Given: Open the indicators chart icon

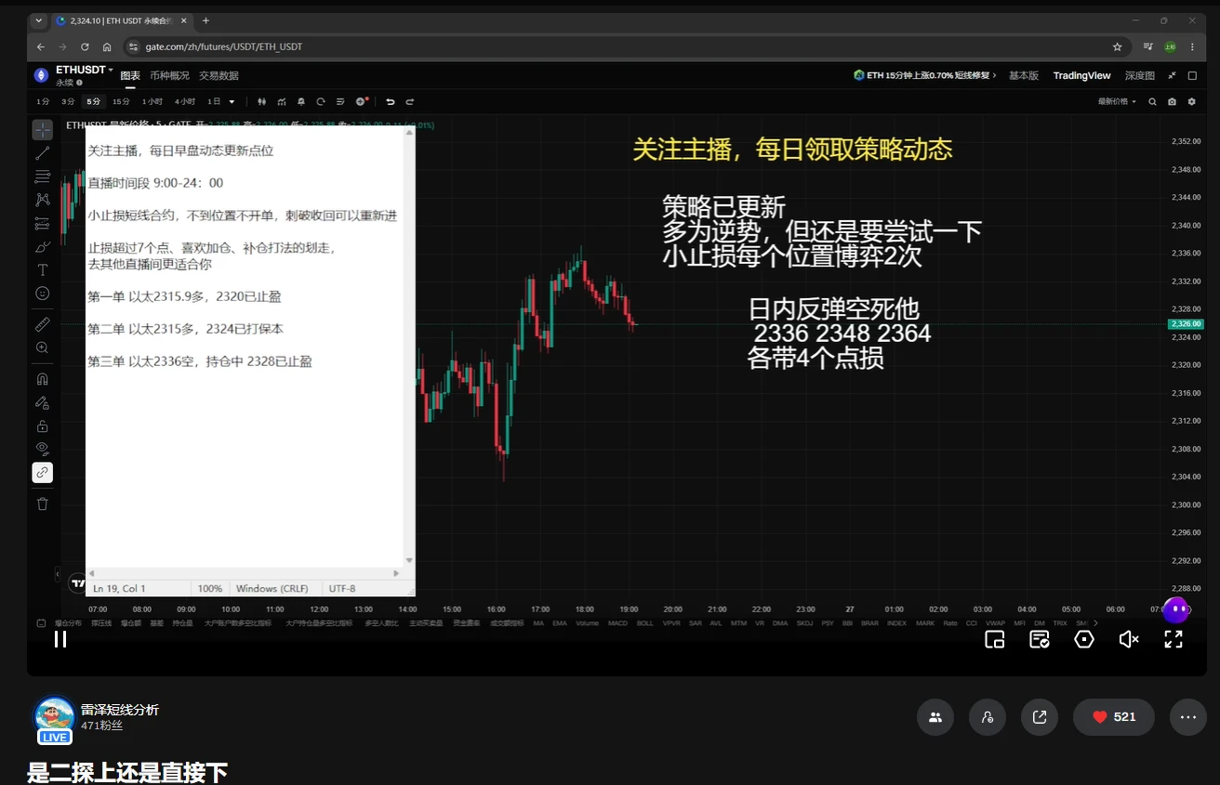Looking at the screenshot, I should pyautogui.click(x=281, y=101).
